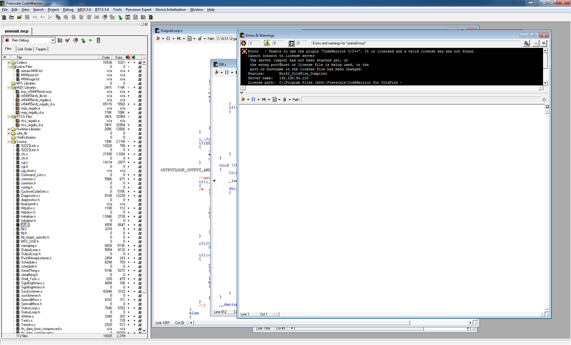The width and height of the screenshot is (571, 345).
Task: Toggle the warnings filter triangle icon
Action: (267, 43)
